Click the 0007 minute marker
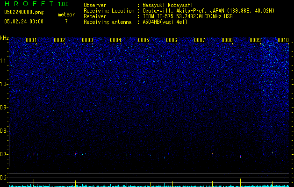This screenshot has height=187, width=294. 200,40
